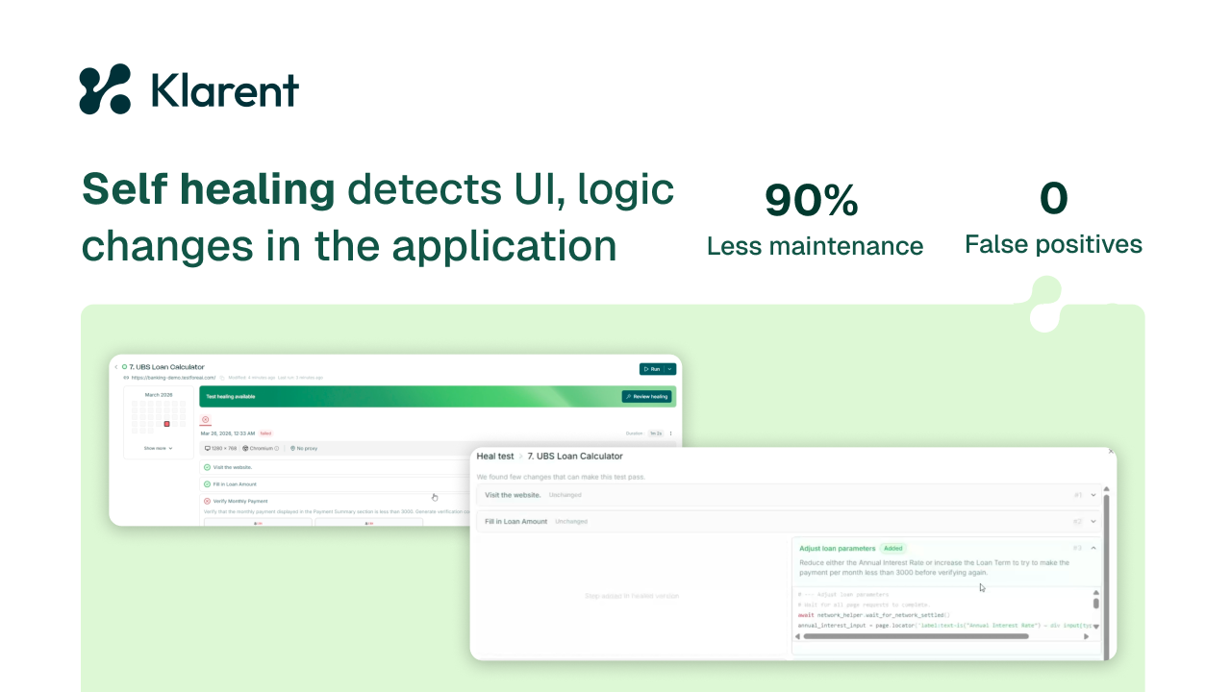Click the "failed" status badge
1231x692 pixels.
pos(265,433)
